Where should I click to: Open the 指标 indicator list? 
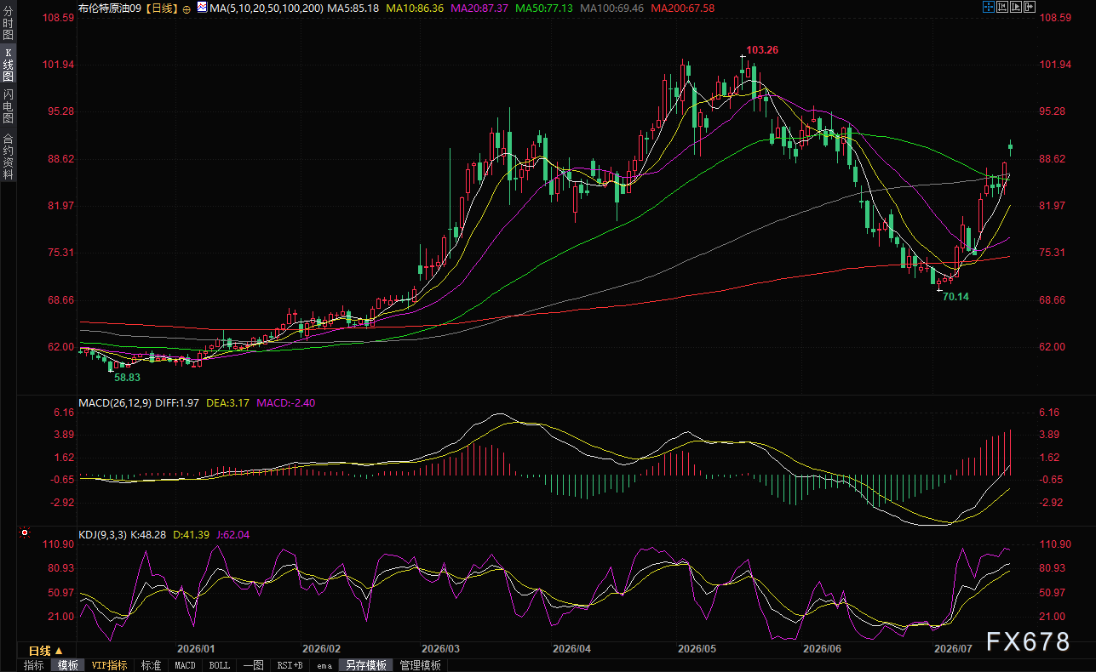click(x=33, y=665)
